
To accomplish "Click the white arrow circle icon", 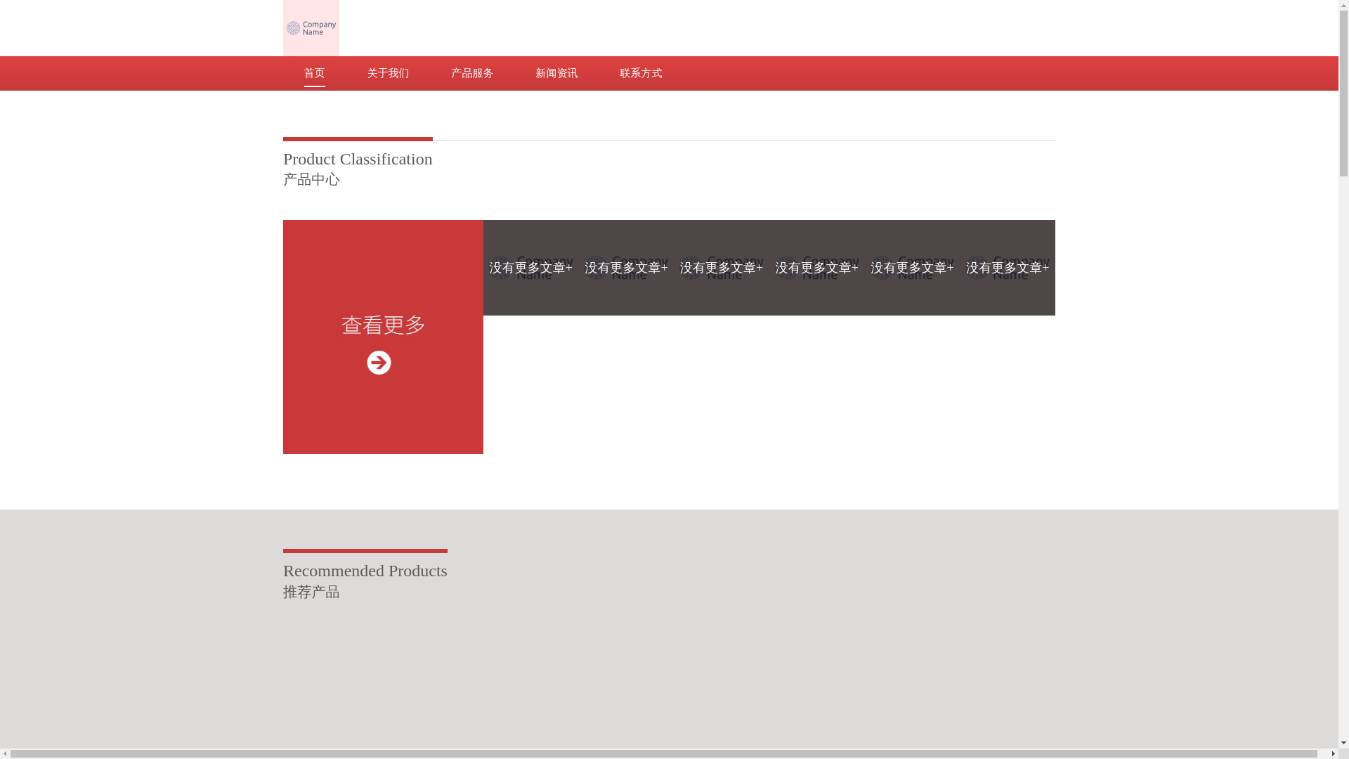I will (379, 363).
